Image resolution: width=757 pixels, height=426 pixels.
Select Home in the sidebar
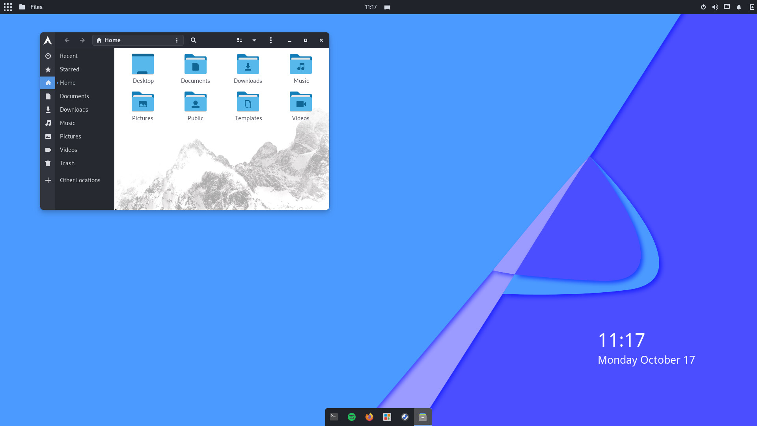[77, 83]
